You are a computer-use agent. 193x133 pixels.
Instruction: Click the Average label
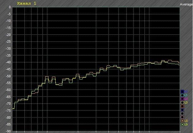click(x=186, y=5)
